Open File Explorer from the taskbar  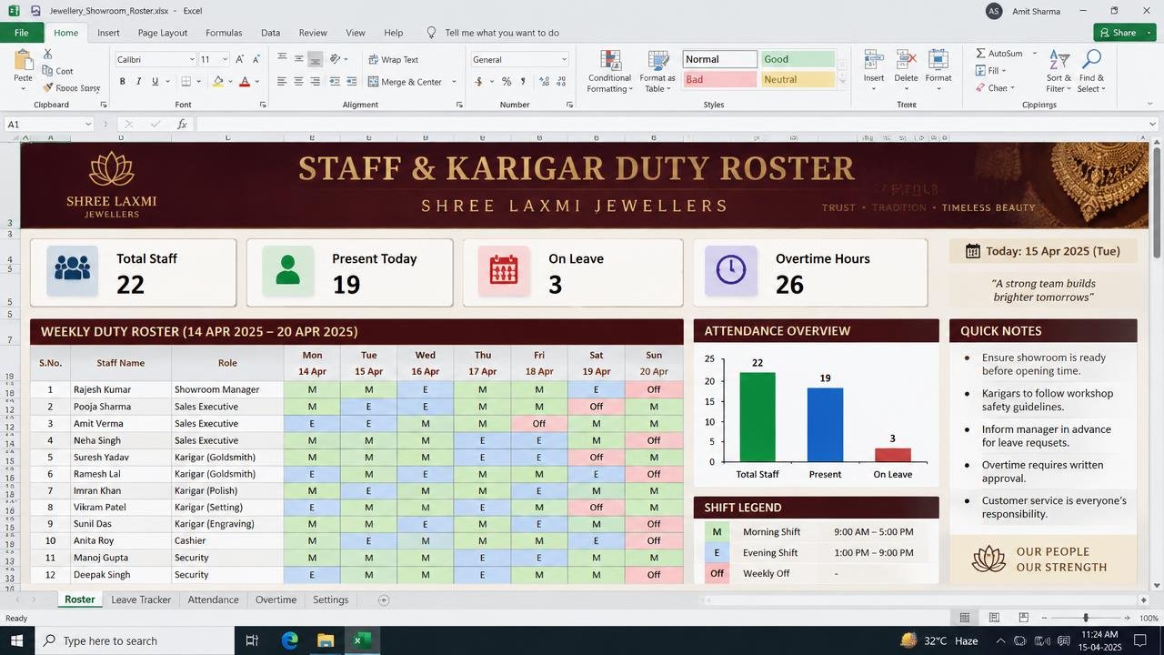(x=325, y=640)
